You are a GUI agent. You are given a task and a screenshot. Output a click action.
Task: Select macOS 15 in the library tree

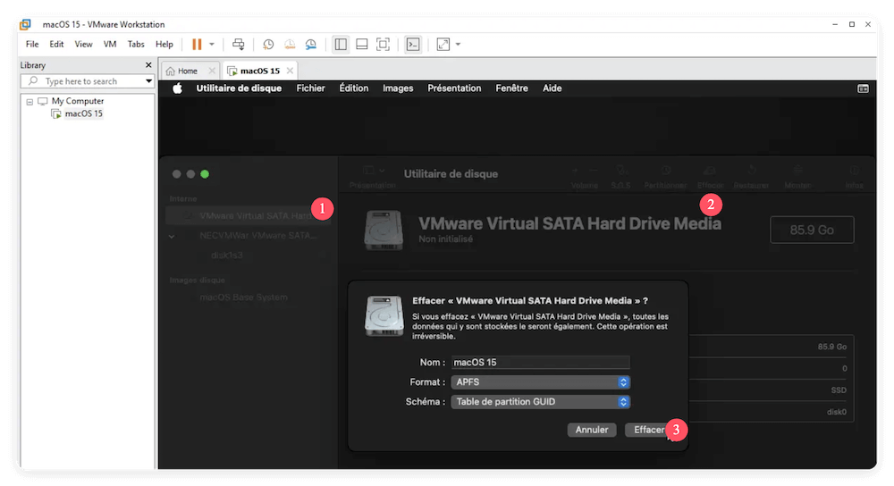click(x=83, y=113)
